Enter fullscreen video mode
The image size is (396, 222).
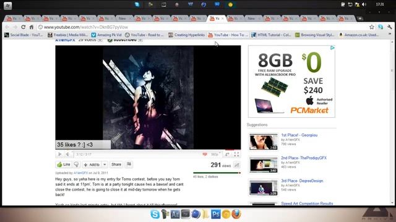point(236,154)
